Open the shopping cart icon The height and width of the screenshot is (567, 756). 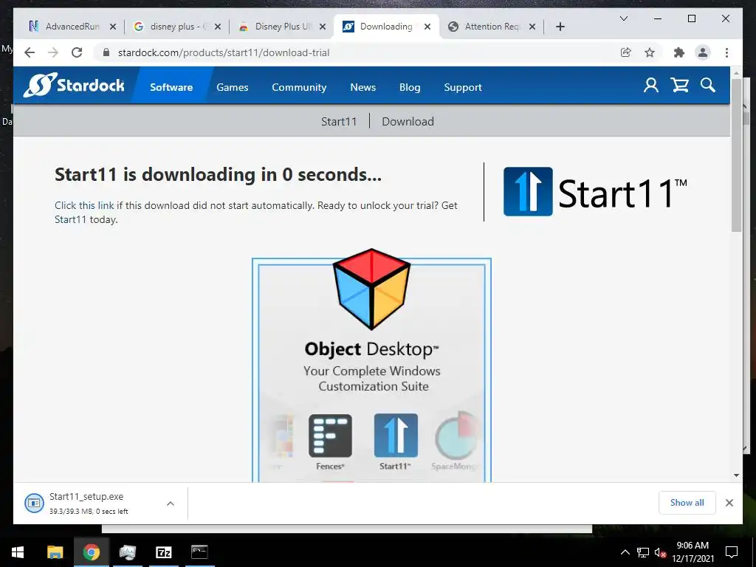(679, 86)
